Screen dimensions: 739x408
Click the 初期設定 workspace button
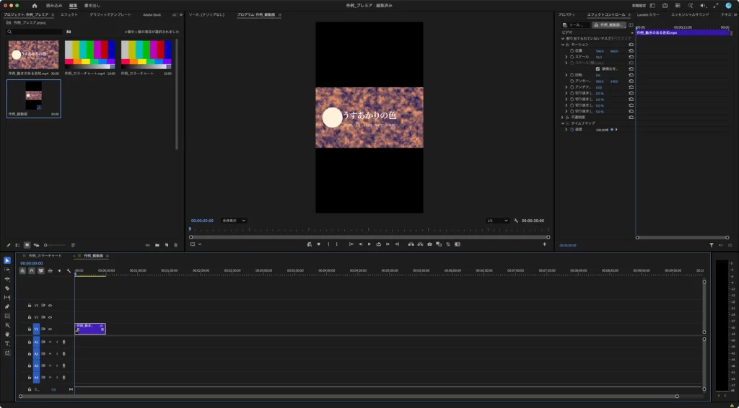[x=639, y=6]
